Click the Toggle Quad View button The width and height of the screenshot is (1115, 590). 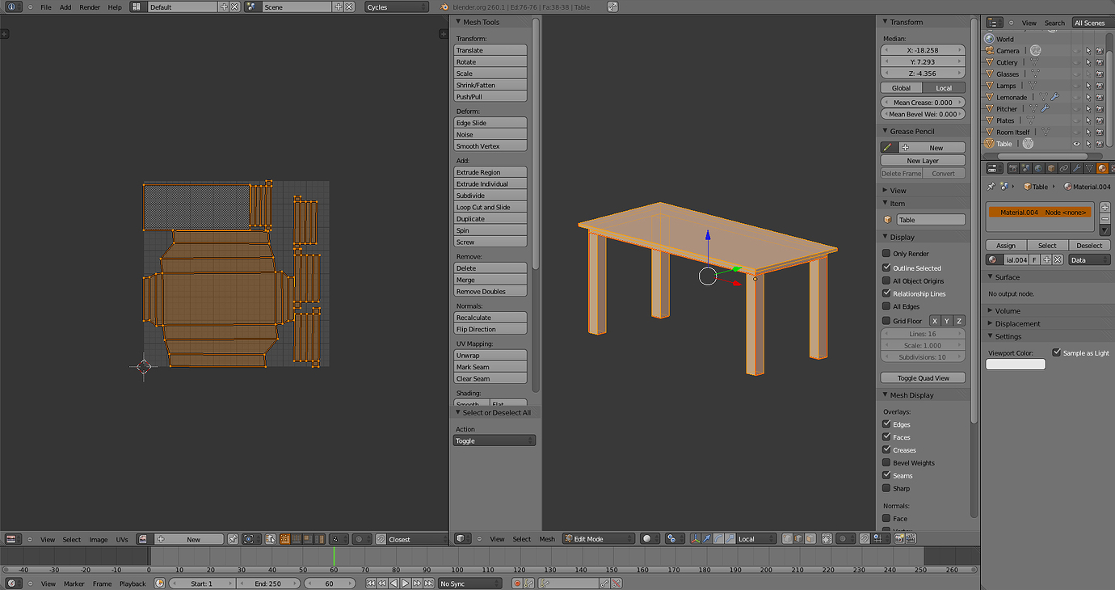pos(923,377)
